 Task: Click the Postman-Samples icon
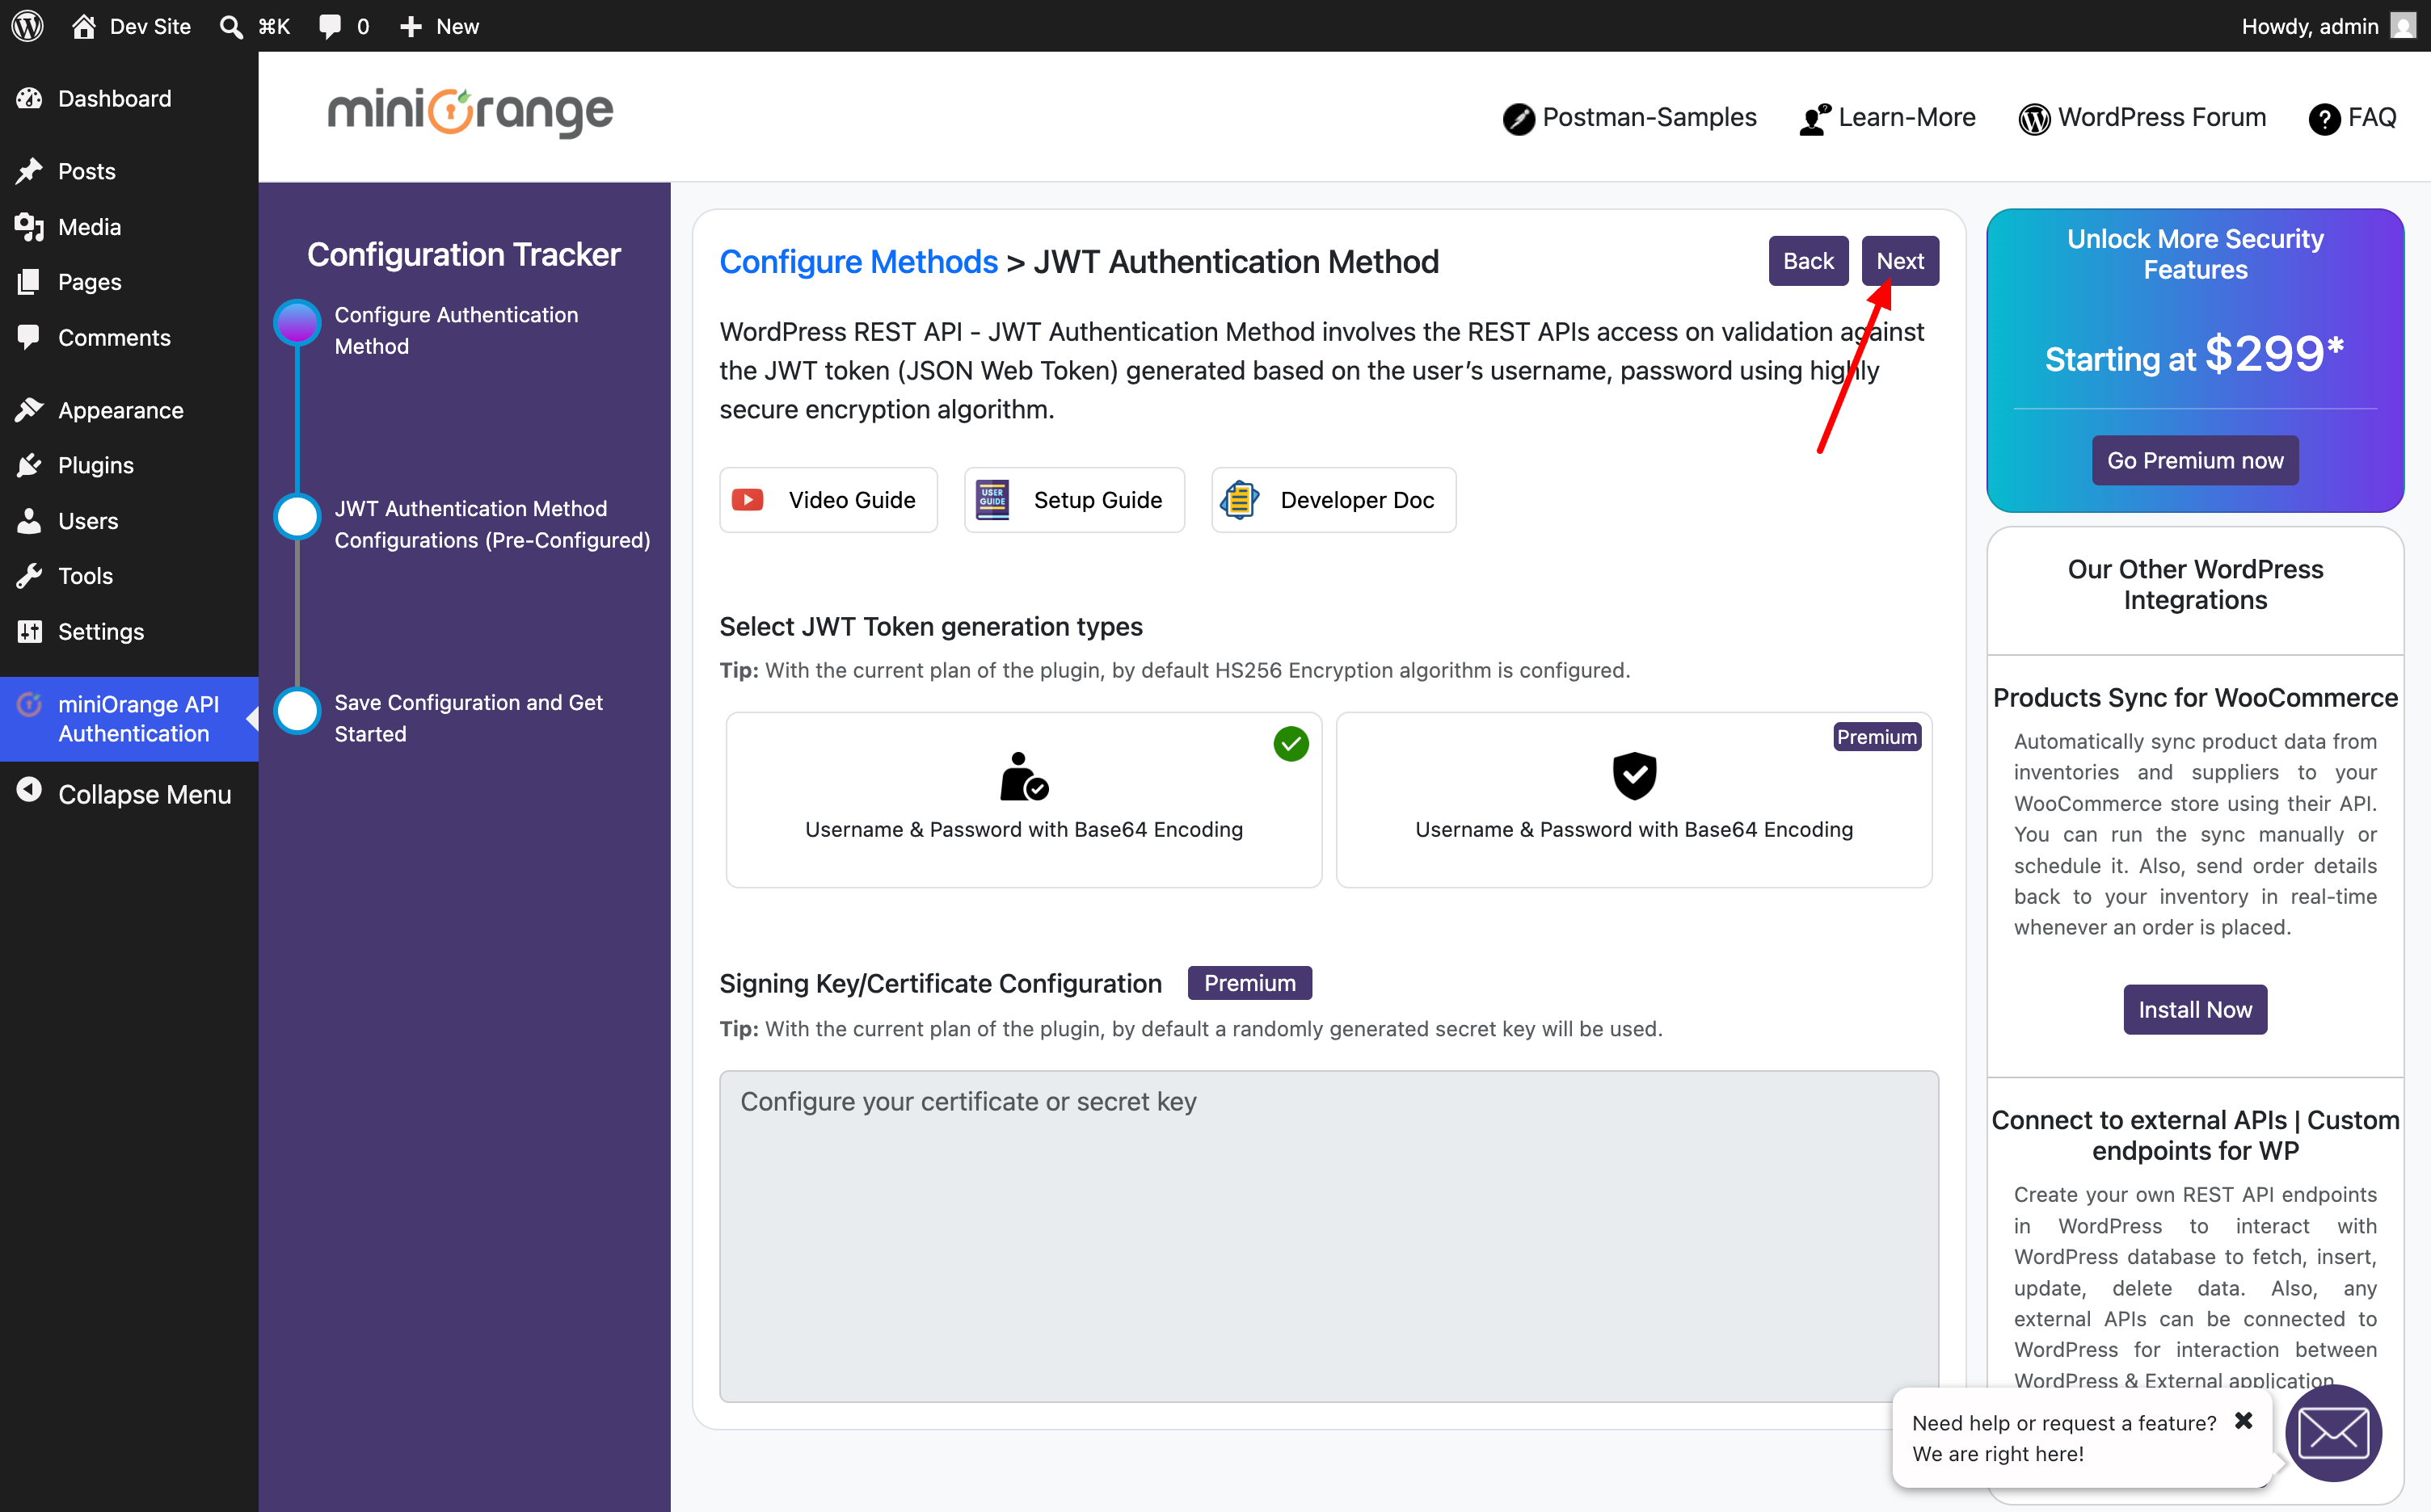1518,119
